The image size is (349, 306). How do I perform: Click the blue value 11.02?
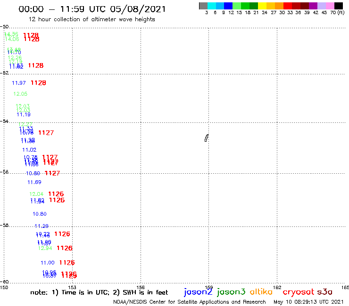tap(29, 150)
